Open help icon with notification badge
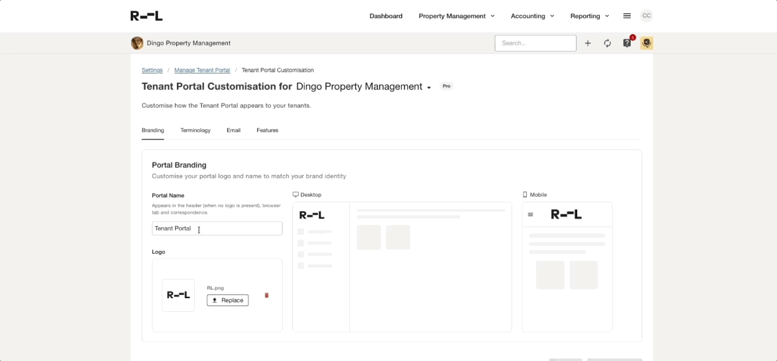The height and width of the screenshot is (361, 777). [x=627, y=43]
